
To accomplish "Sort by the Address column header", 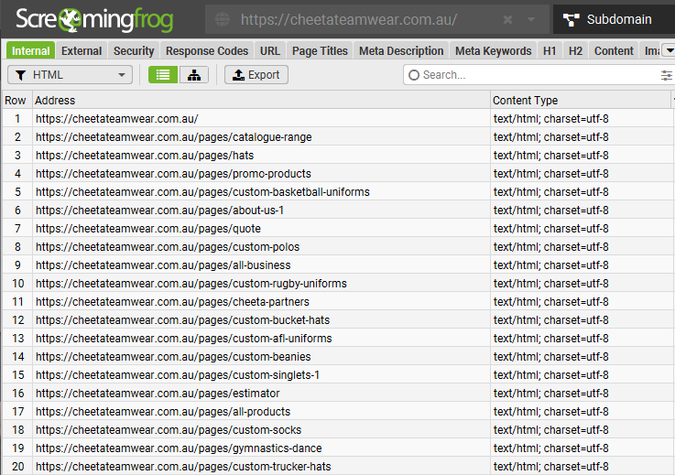I will click(261, 101).
